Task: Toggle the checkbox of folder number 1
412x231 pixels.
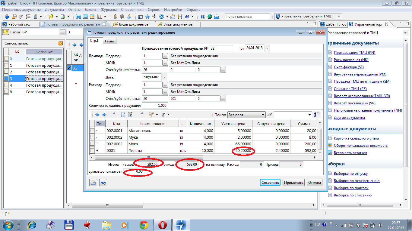Action: [x=6, y=66]
